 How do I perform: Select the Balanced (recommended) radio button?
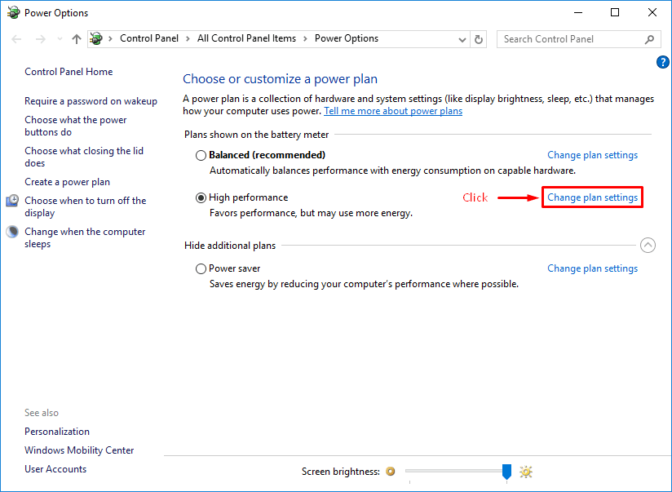(201, 155)
